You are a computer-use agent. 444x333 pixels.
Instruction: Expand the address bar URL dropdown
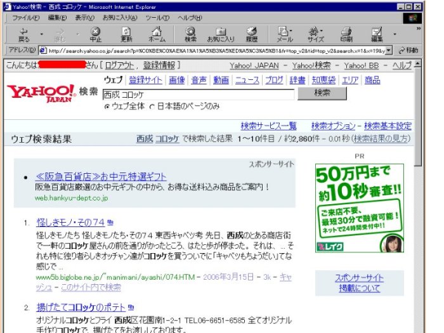(x=388, y=50)
